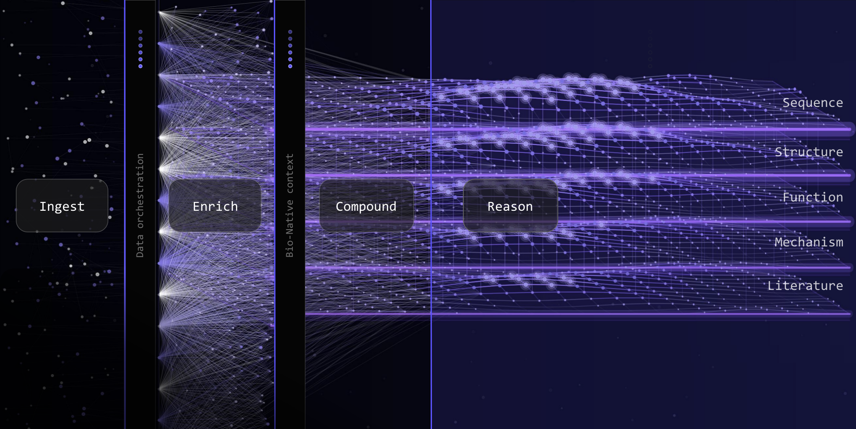
Task: Select the Sequence layer label
Action: pyautogui.click(x=812, y=103)
